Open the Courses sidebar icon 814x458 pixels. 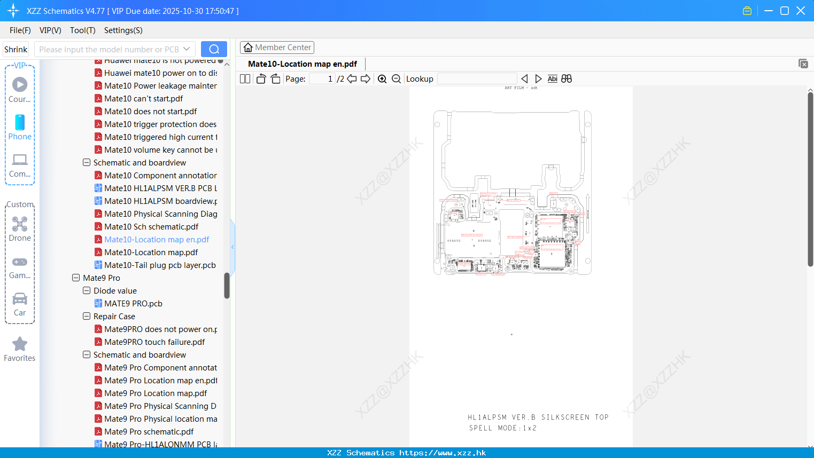[x=20, y=90]
